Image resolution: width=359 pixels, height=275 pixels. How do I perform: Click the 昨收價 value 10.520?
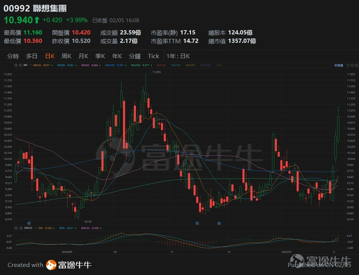(x=81, y=41)
